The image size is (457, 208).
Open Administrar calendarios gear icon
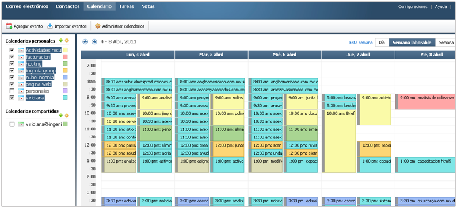point(98,26)
